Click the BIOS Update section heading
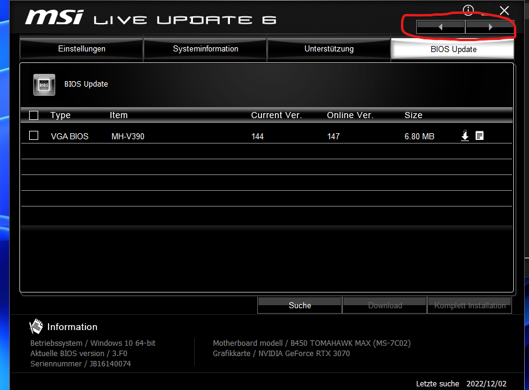 (x=86, y=84)
